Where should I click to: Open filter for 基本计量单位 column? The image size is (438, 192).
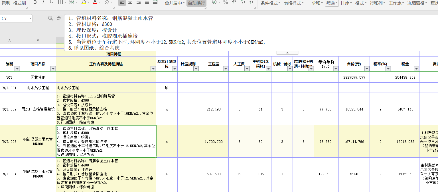(175, 69)
